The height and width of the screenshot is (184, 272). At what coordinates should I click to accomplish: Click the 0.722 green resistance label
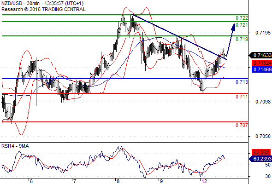point(242,18)
